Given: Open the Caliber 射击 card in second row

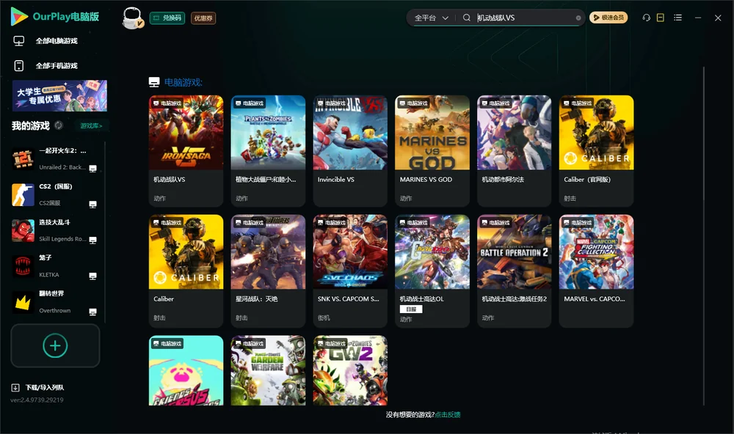Looking at the screenshot, I should 186,271.
